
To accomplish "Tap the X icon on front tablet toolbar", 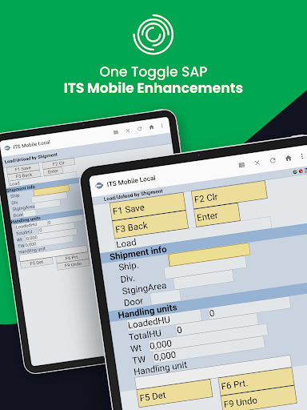I will pyautogui.click(x=257, y=163).
